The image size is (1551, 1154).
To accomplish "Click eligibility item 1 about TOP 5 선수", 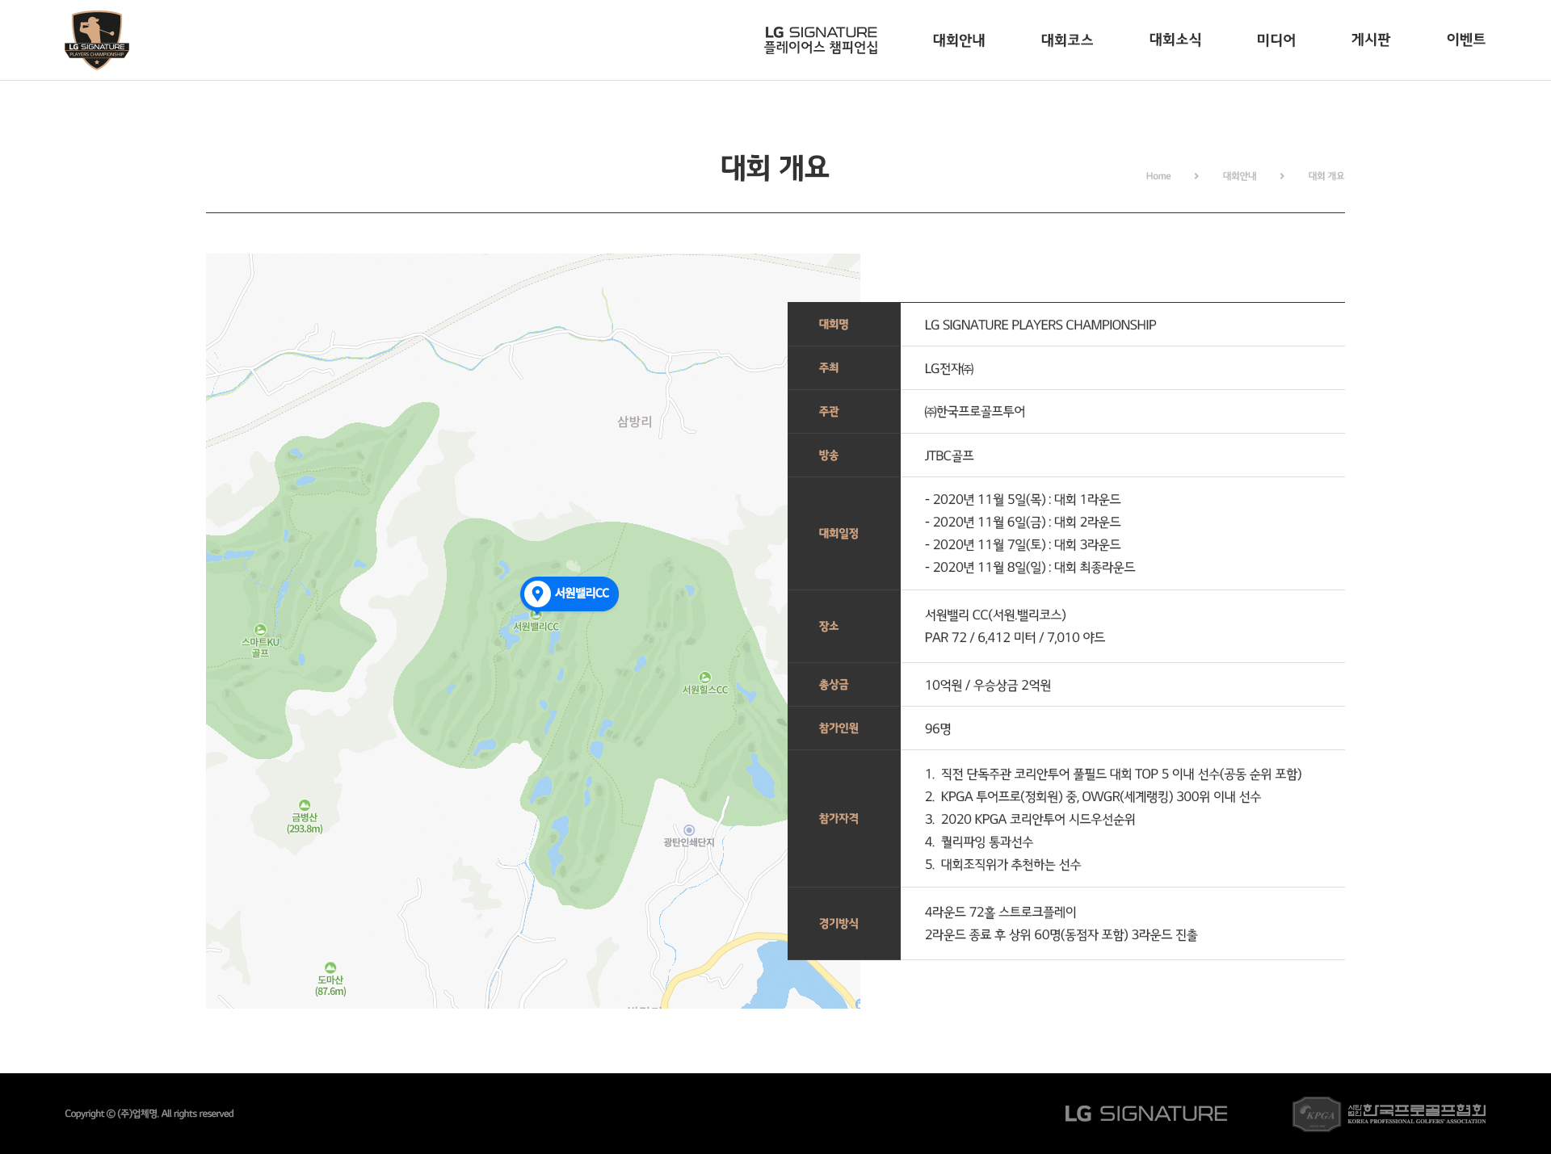I will (x=1113, y=774).
